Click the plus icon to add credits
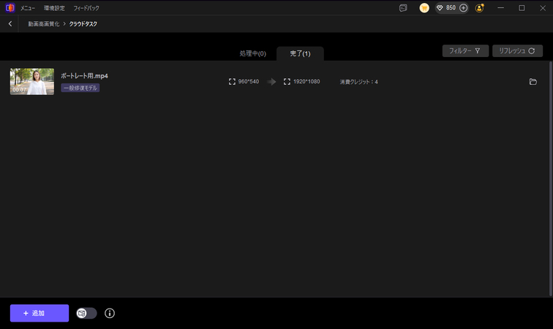Viewport: 553px width, 329px height. [464, 8]
